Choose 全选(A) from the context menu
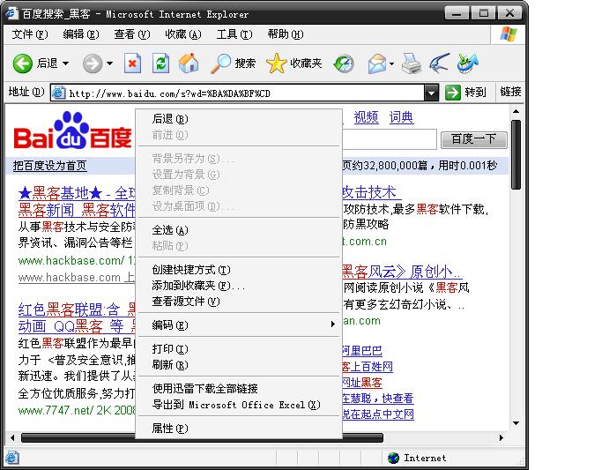This screenshot has height=470, width=609. click(x=239, y=230)
